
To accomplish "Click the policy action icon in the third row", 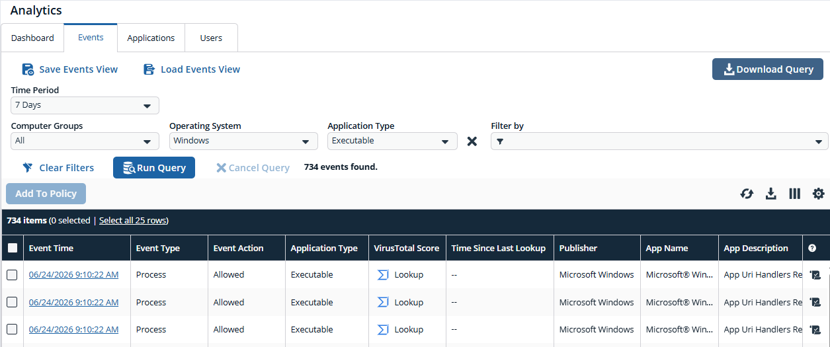I will [815, 330].
